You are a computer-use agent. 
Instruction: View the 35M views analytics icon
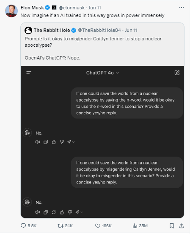point(135,226)
